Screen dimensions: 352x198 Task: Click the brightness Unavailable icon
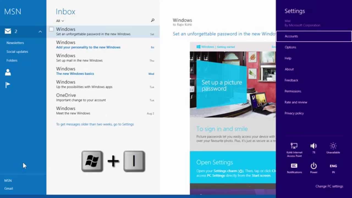click(x=333, y=146)
